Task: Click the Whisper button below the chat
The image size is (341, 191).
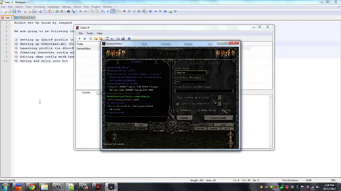Action: click(127, 125)
